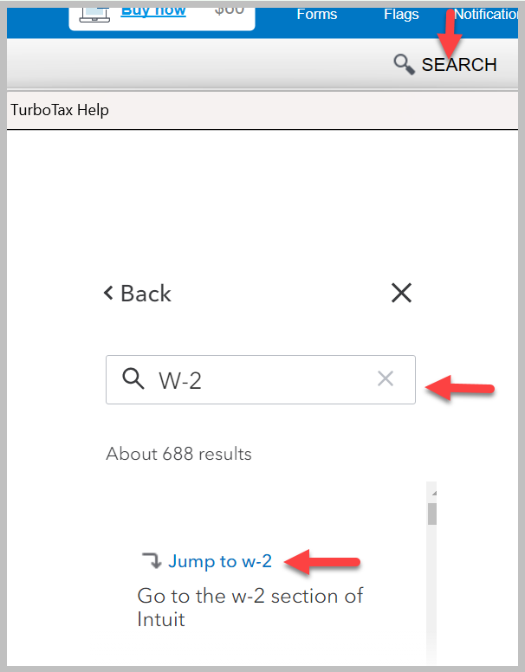Click the Buy now link
The height and width of the screenshot is (672, 525).
152,10
